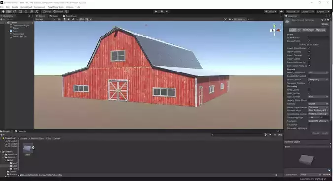
Task: Click the Pause button
Action: (162, 11)
